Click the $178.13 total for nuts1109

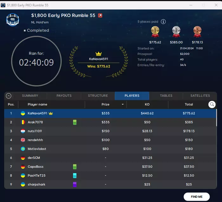click(x=189, y=131)
